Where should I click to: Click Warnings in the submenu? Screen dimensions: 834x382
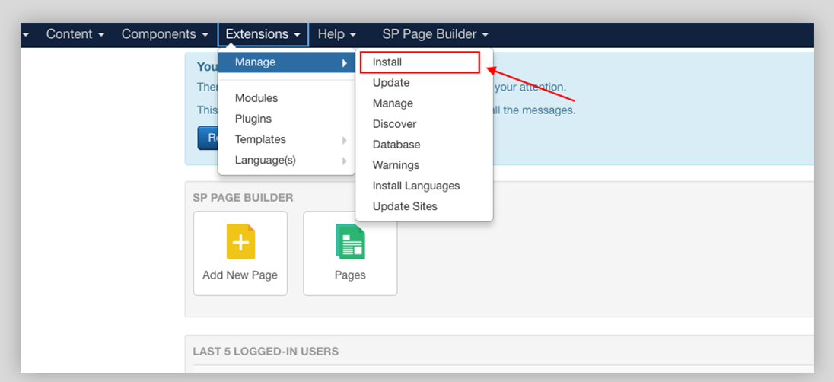pyautogui.click(x=396, y=165)
